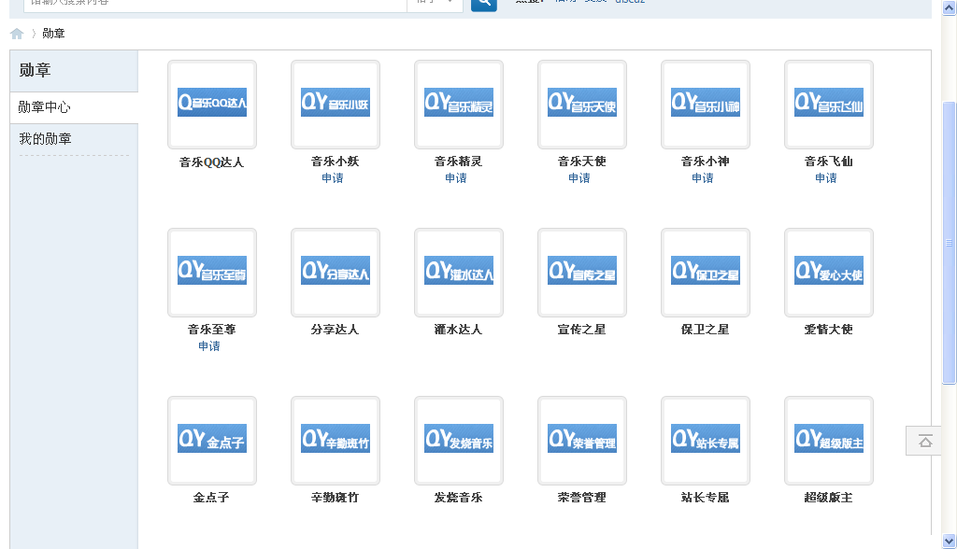Click the blue search magnifier button
Image resolution: width=957 pixels, height=549 pixels.
coord(484,4)
